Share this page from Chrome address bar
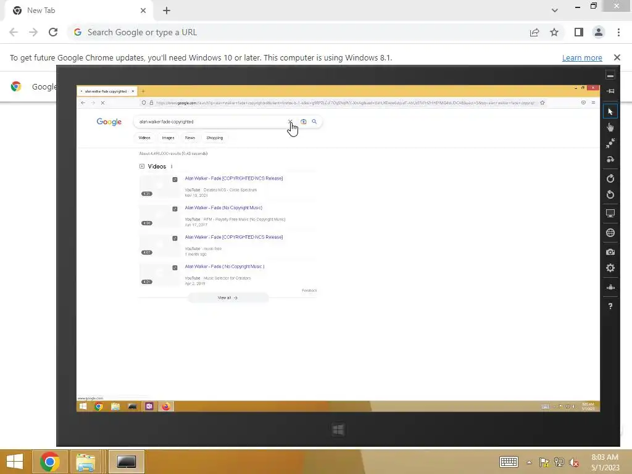 pyautogui.click(x=534, y=32)
